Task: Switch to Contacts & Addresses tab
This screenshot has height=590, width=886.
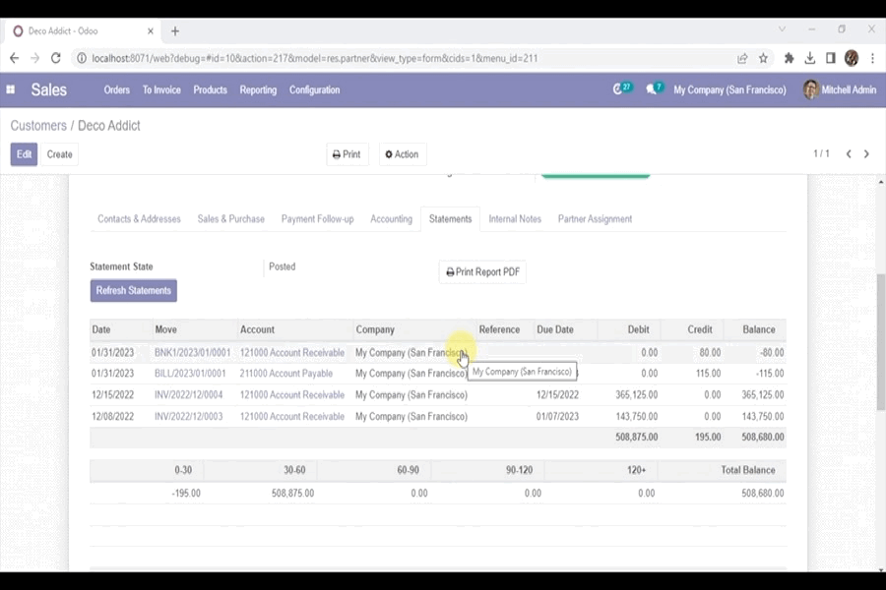Action: coord(139,219)
